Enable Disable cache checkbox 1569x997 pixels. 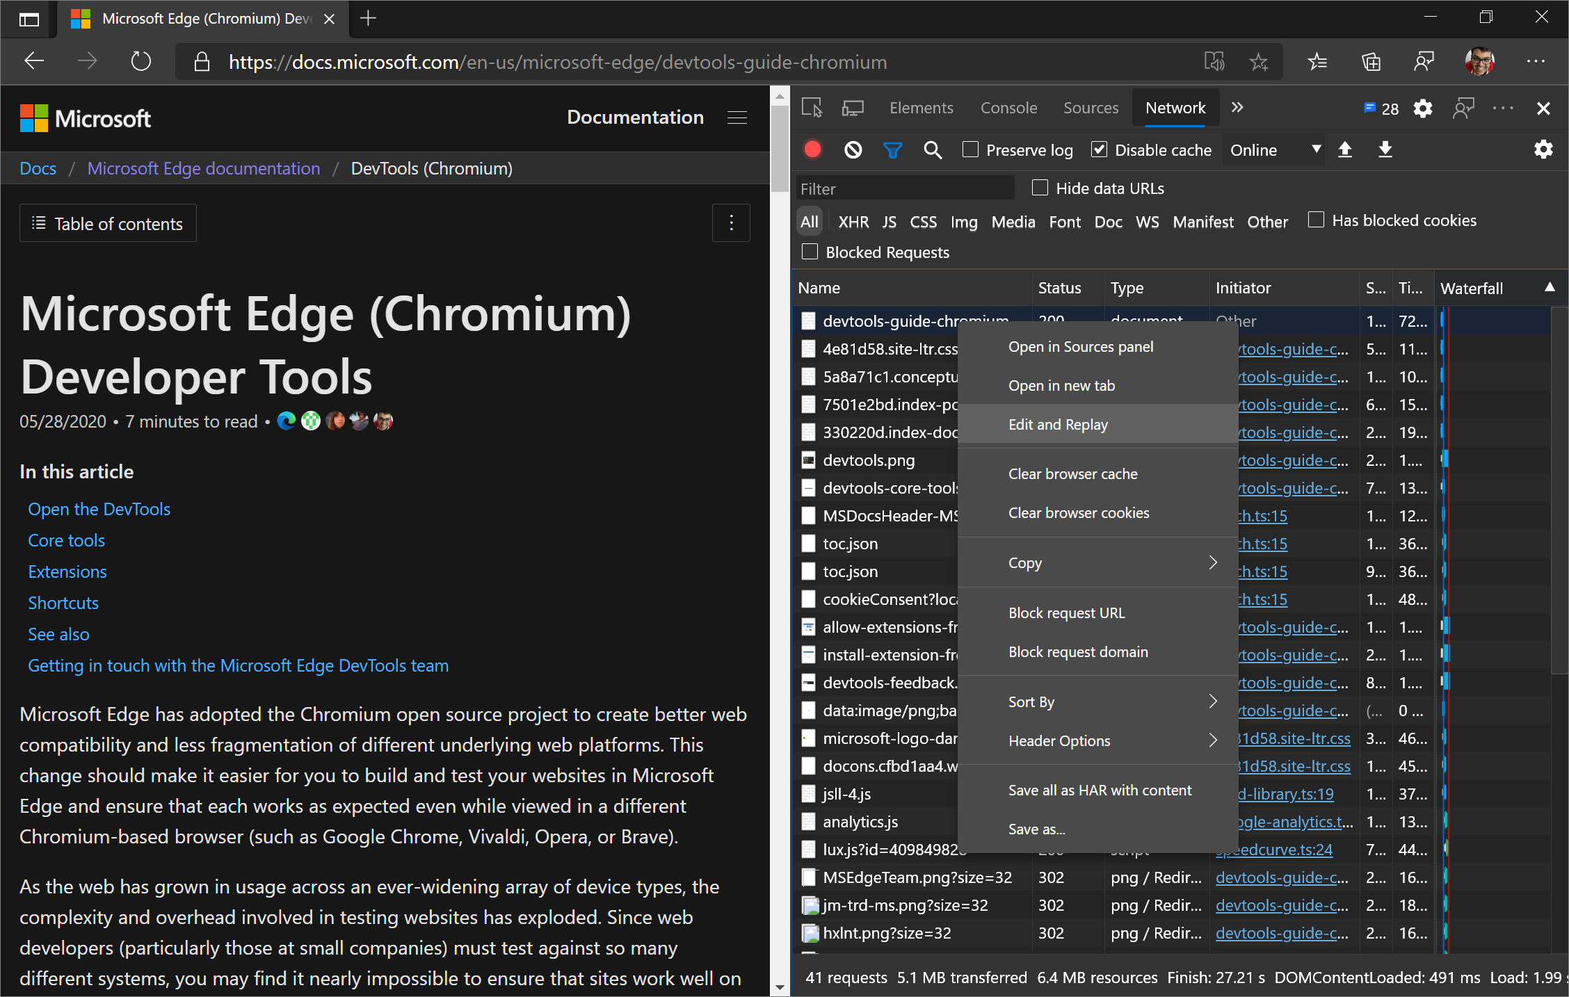click(1099, 149)
